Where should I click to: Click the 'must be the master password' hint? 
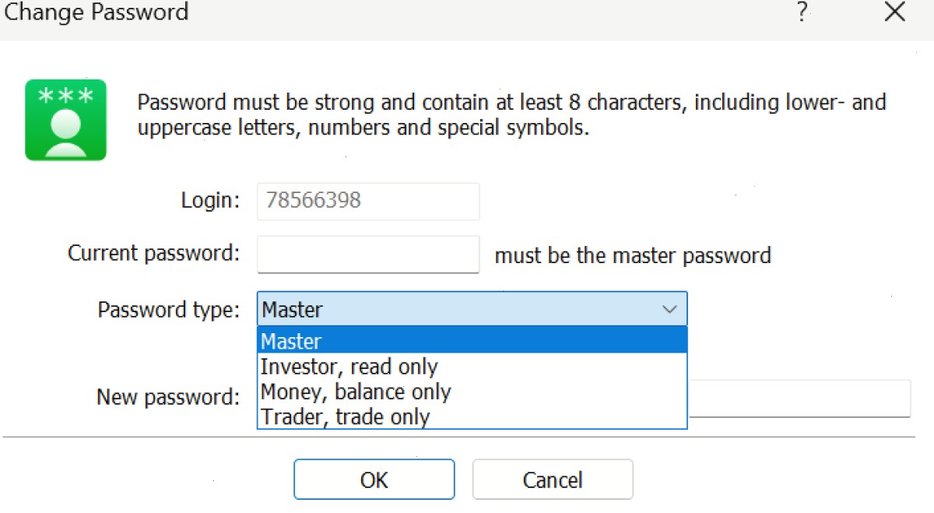pos(633,255)
